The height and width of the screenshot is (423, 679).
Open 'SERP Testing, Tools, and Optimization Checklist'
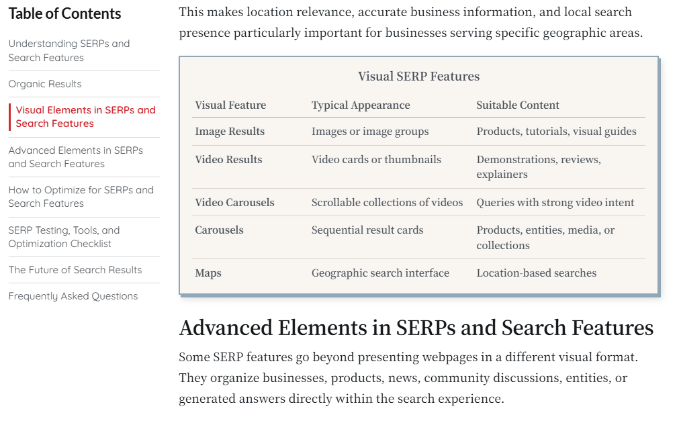point(64,237)
